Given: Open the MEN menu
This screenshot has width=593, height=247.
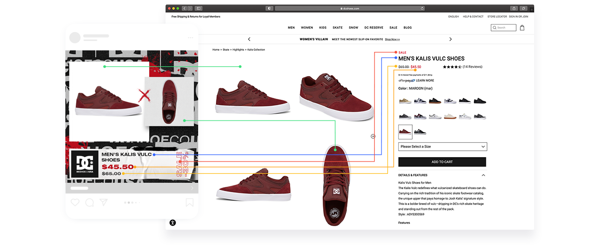Looking at the screenshot, I should [x=292, y=28].
